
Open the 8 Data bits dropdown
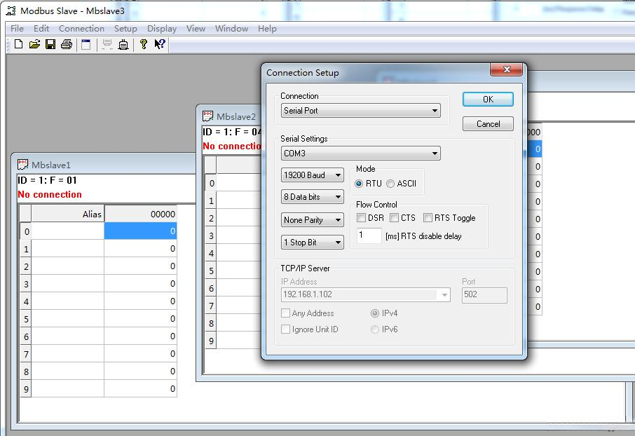click(x=312, y=197)
